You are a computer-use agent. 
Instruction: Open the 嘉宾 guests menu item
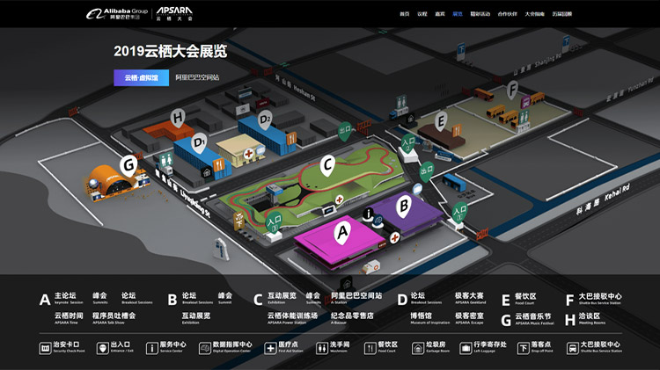pos(440,14)
